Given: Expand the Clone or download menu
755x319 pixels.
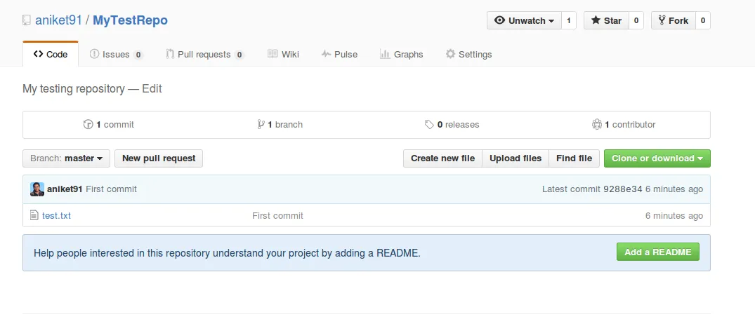Looking at the screenshot, I should (x=657, y=158).
